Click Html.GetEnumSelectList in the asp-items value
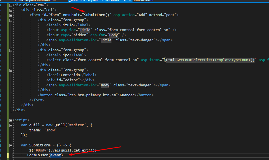 click(x=189, y=60)
